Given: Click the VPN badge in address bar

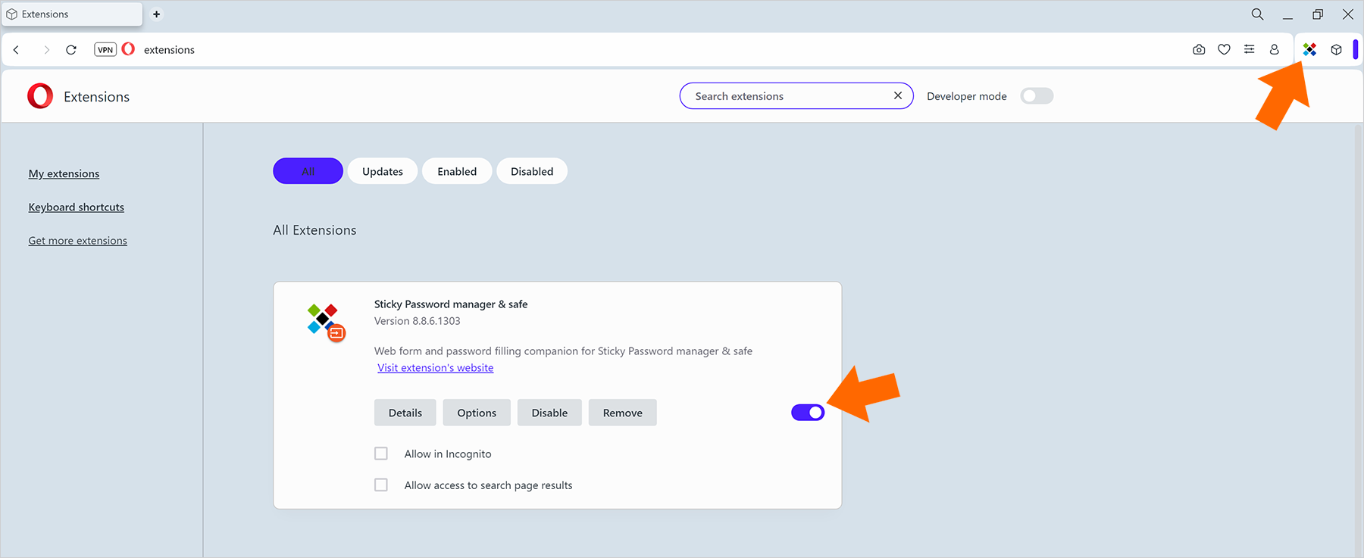Looking at the screenshot, I should (x=105, y=50).
